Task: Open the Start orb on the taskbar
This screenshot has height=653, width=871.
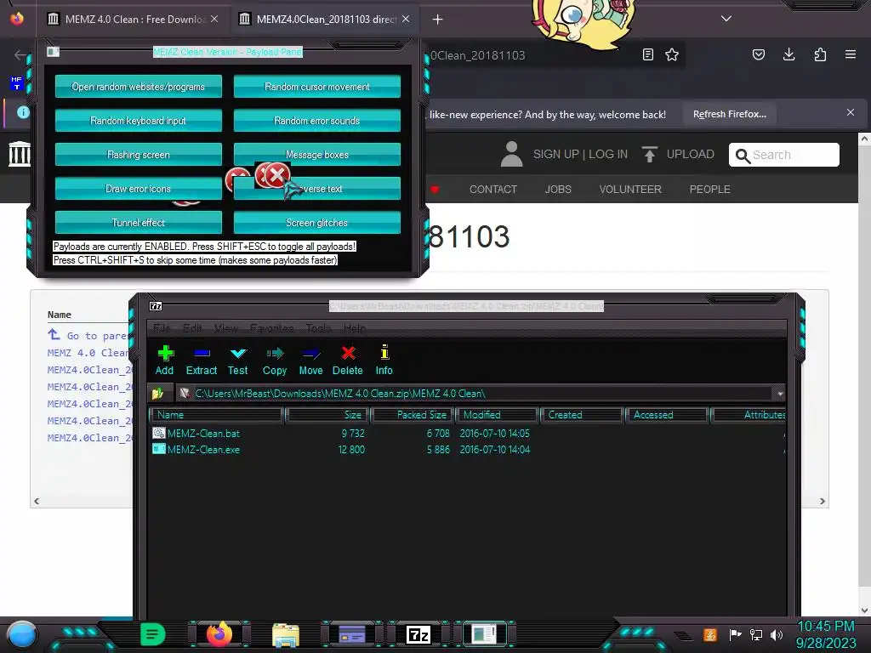Action: point(21,634)
